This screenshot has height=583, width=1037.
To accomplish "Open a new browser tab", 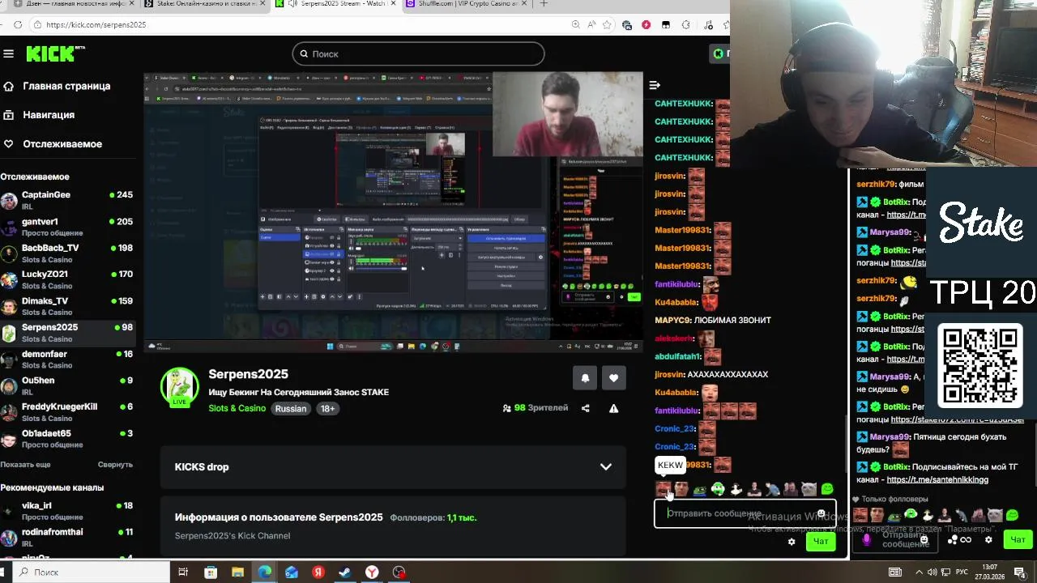I will coord(544,4).
